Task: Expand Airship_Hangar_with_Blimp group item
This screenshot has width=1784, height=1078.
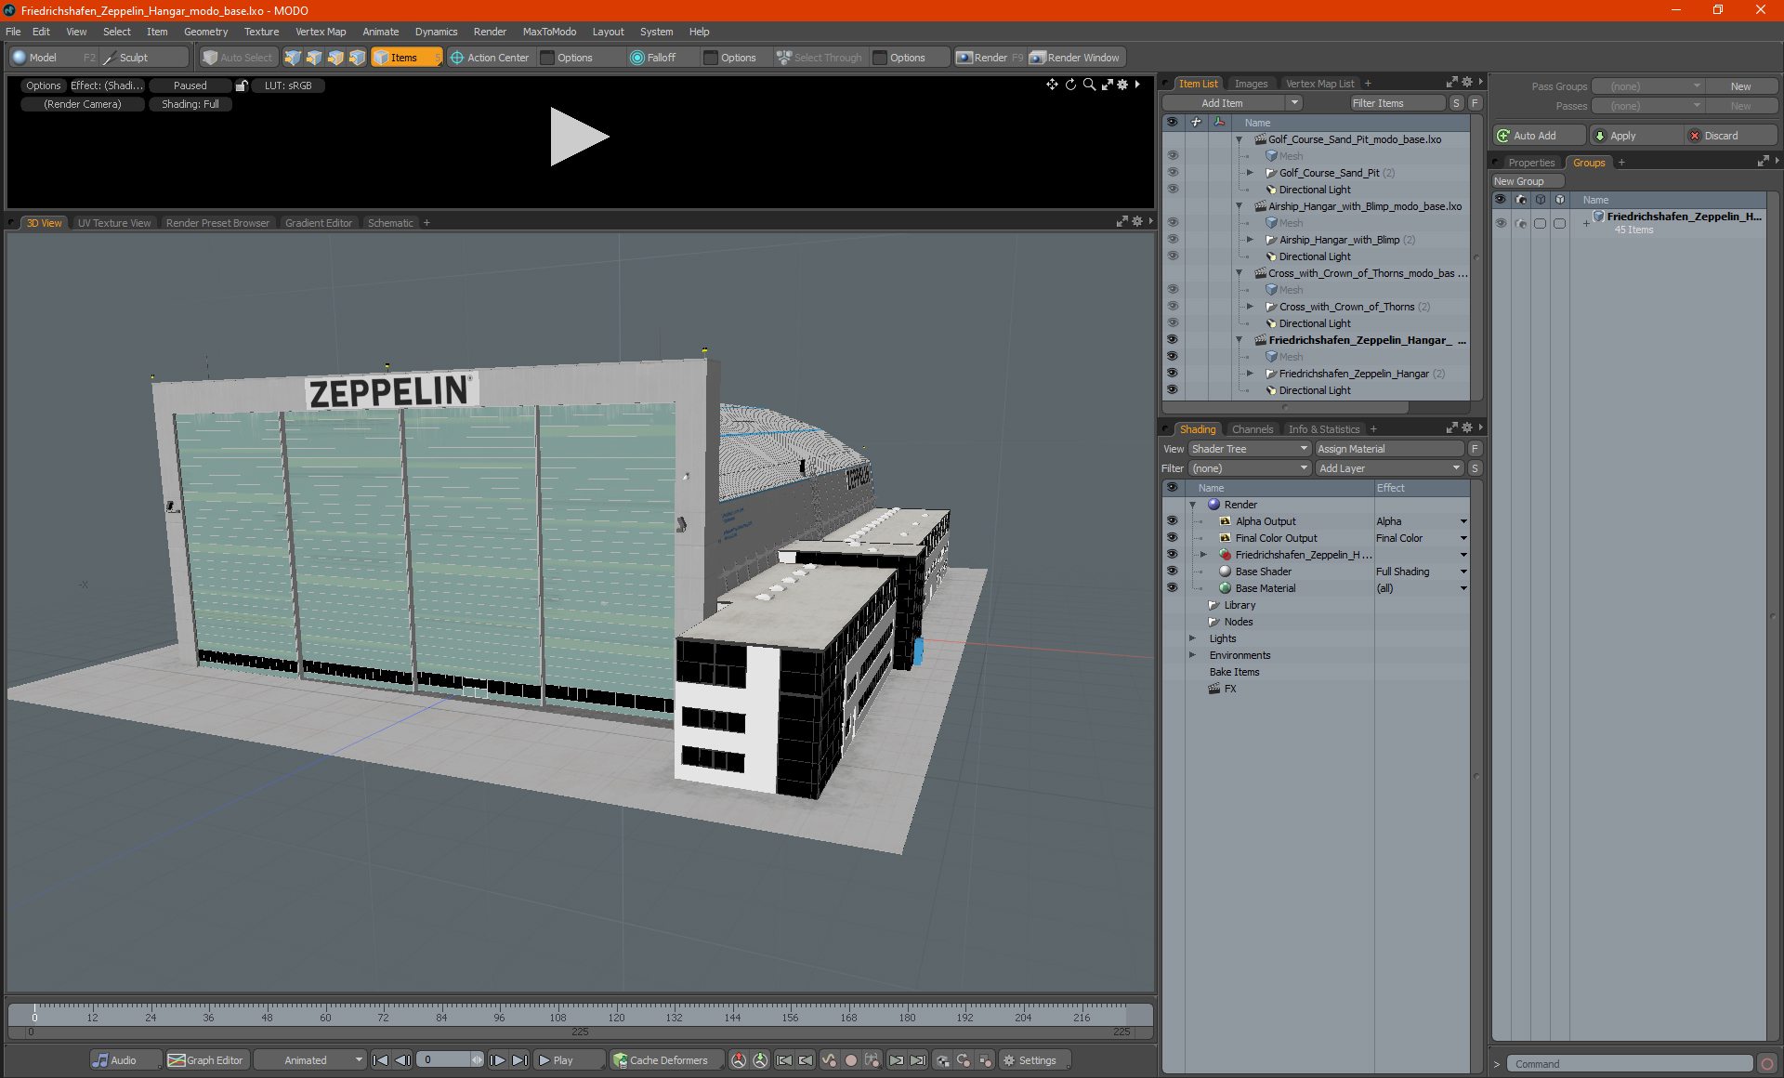Action: tap(1250, 240)
